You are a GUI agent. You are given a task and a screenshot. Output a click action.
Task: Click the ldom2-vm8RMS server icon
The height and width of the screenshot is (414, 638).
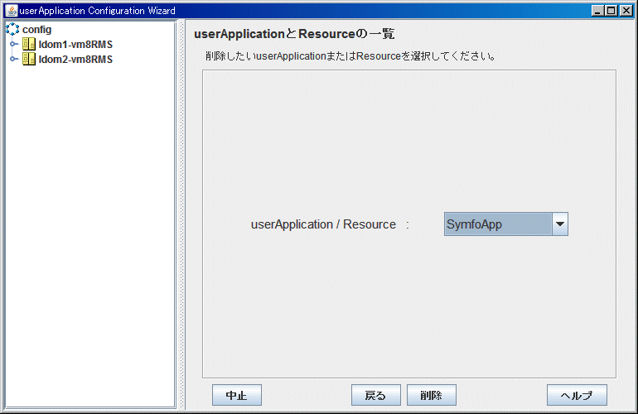pos(29,59)
